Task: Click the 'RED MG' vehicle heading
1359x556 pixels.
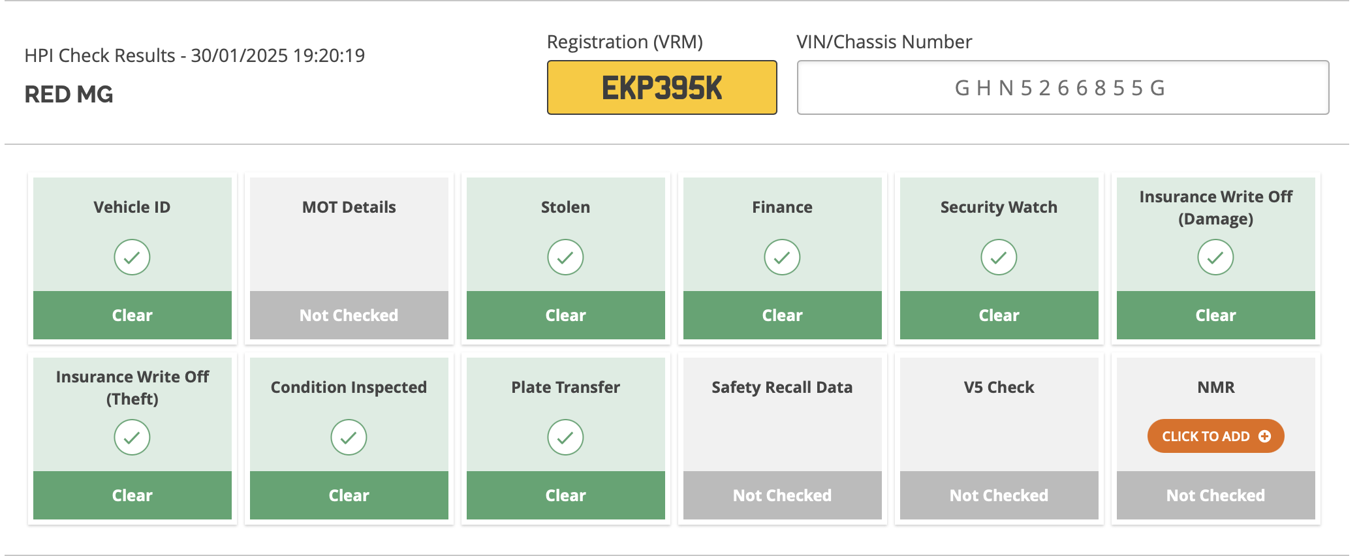Action: 69,95
